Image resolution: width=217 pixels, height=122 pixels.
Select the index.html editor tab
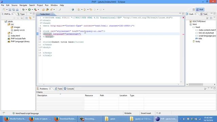[x=45, y=14]
